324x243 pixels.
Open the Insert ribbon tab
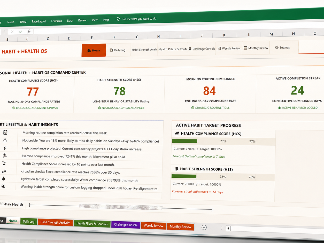coord(11,22)
